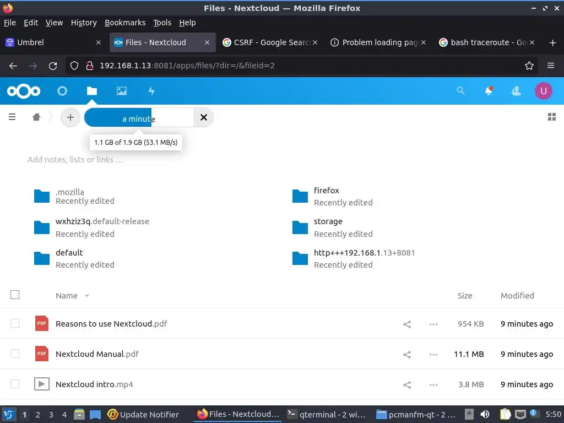
Task: Go back one page
Action: 13,66
